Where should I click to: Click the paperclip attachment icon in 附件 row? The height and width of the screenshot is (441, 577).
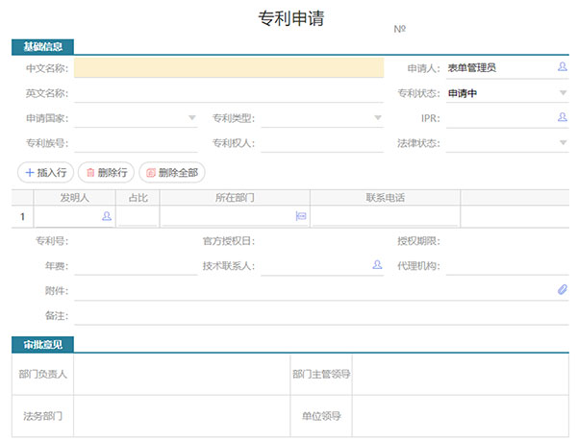tap(562, 289)
